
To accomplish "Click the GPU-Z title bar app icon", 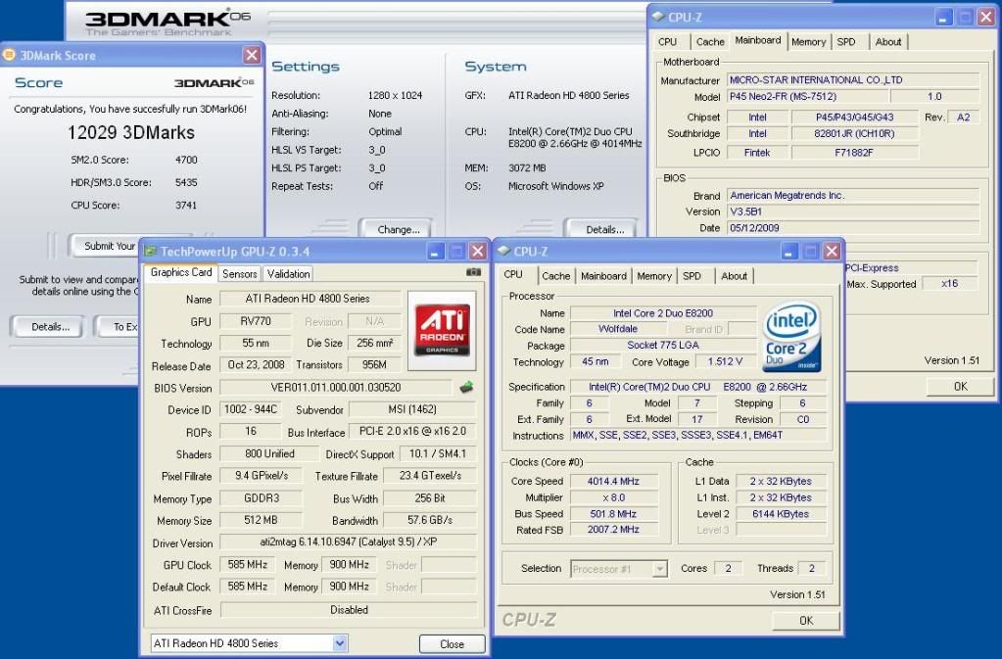I will click(x=151, y=251).
